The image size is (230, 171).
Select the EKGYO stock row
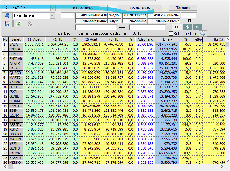[113, 68]
